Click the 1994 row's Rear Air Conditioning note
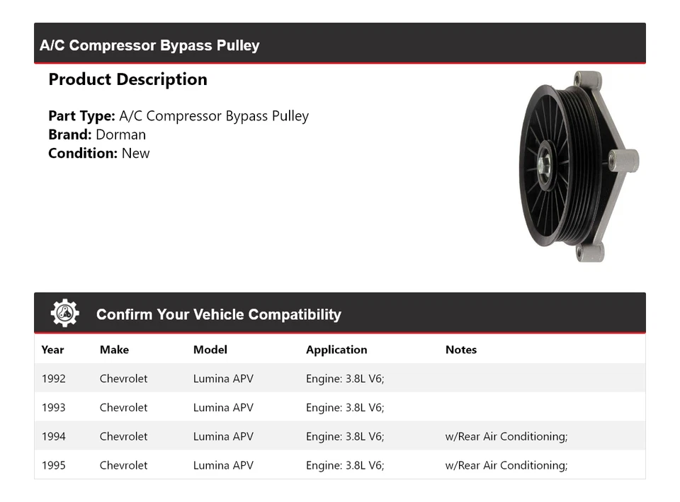680x502 pixels. pyautogui.click(x=506, y=437)
